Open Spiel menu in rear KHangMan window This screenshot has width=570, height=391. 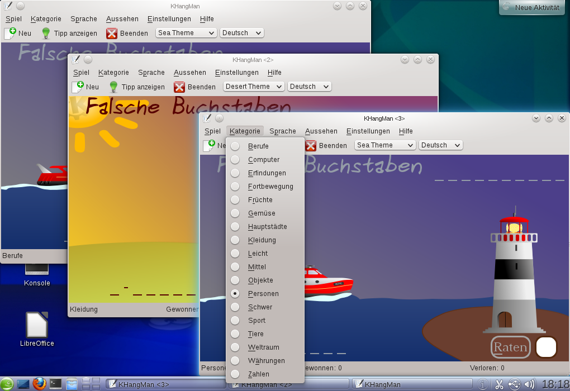(x=13, y=19)
